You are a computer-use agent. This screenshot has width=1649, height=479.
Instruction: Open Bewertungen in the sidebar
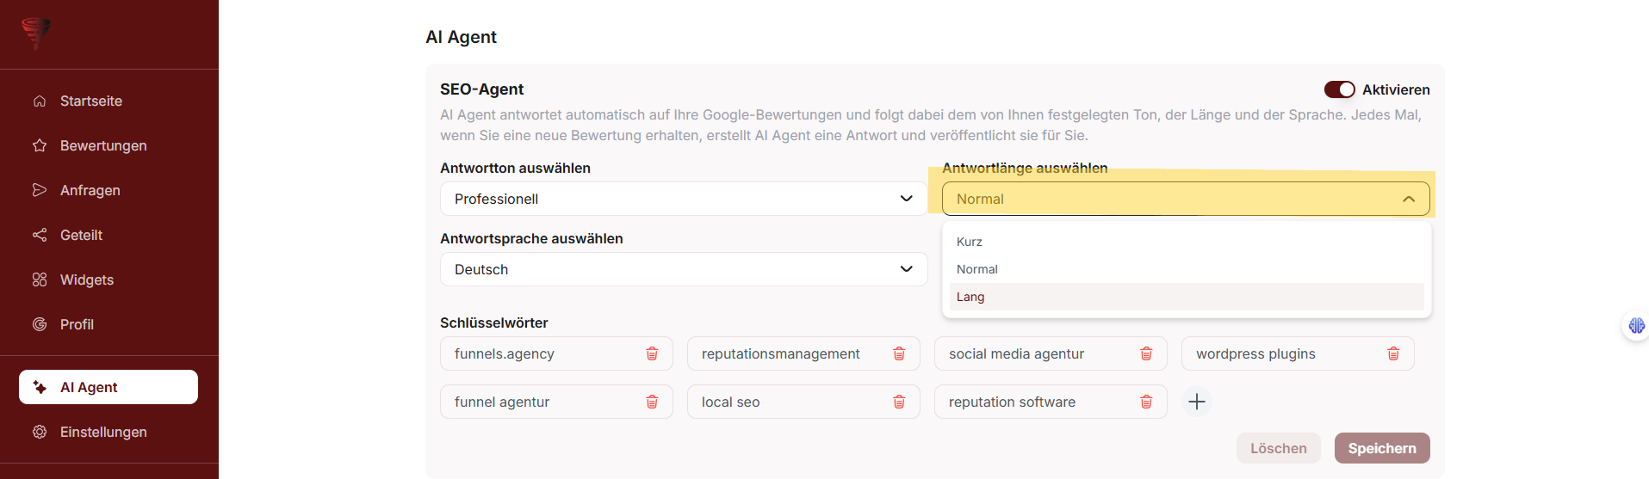coord(103,145)
